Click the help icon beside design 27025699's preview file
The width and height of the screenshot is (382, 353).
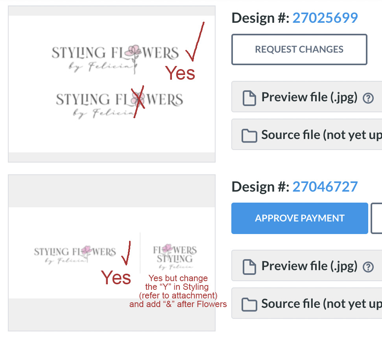pos(368,98)
